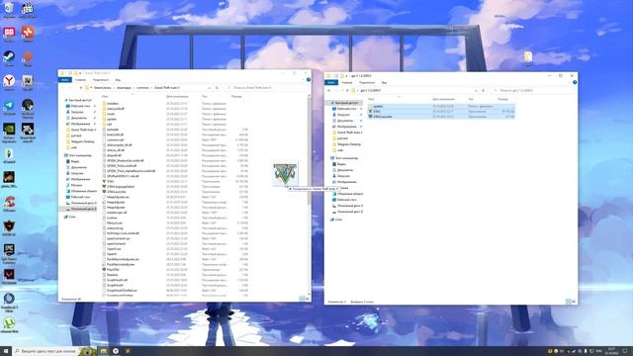Click the Windows Start button
The image size is (633, 356).
tap(6, 351)
